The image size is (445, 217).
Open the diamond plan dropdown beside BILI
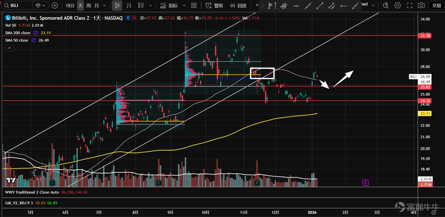[x=41, y=5]
